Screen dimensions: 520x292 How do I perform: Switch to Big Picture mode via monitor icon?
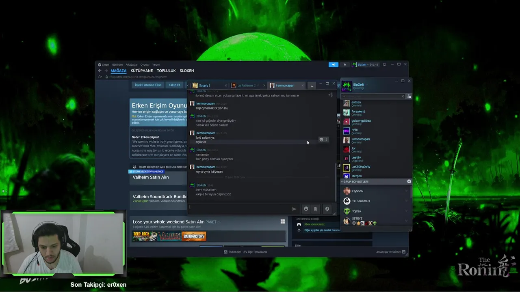coord(384,64)
